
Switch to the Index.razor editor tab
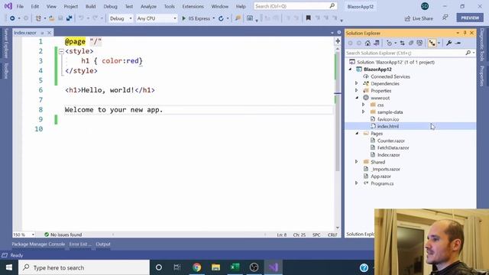25,33
